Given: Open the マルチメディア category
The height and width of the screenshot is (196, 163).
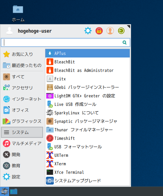Looking at the screenshot, I should click(22, 143).
